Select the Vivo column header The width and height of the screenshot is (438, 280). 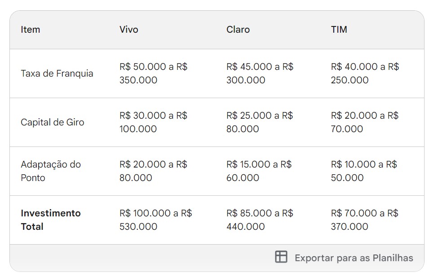pos(129,30)
